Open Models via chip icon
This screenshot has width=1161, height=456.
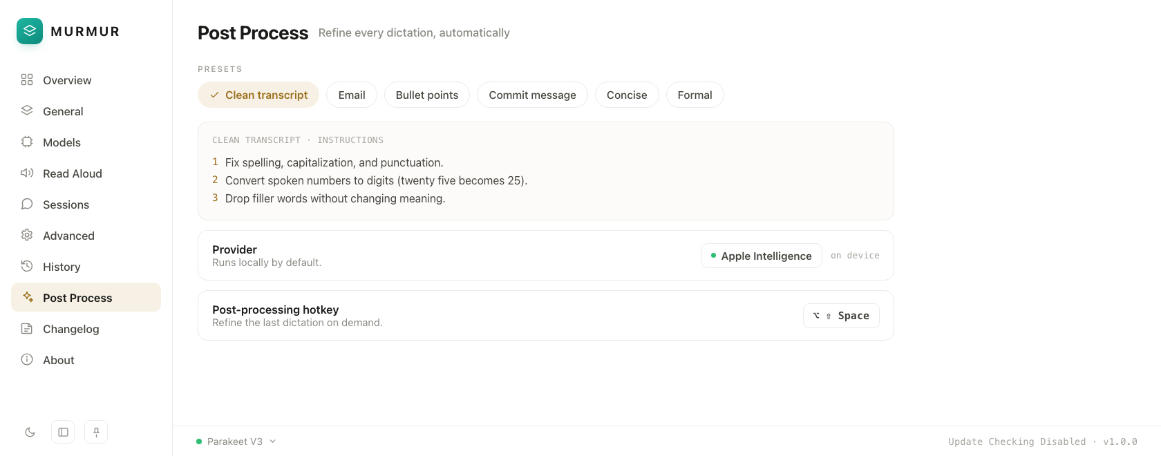tap(27, 142)
